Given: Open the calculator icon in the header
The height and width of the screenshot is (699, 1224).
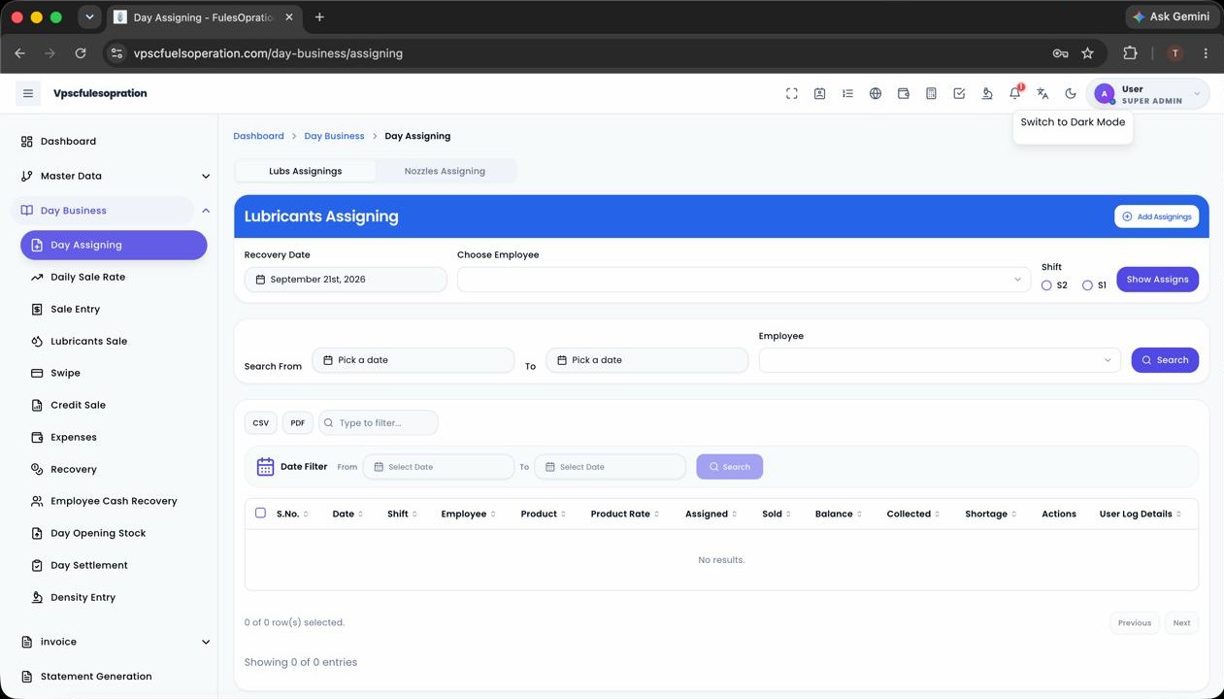Looking at the screenshot, I should point(931,93).
